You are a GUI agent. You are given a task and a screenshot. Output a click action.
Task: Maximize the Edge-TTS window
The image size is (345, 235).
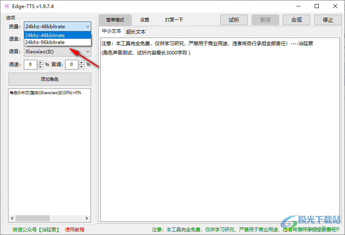coord(317,6)
